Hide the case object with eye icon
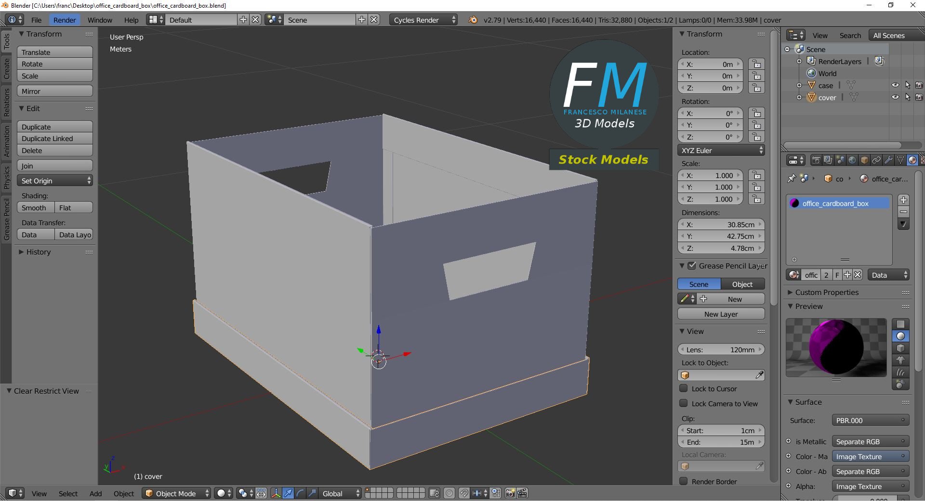The height and width of the screenshot is (501, 925). 895,85
